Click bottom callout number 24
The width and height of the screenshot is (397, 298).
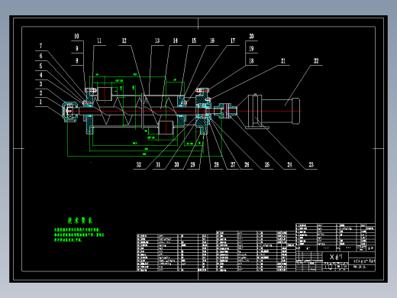point(289,165)
